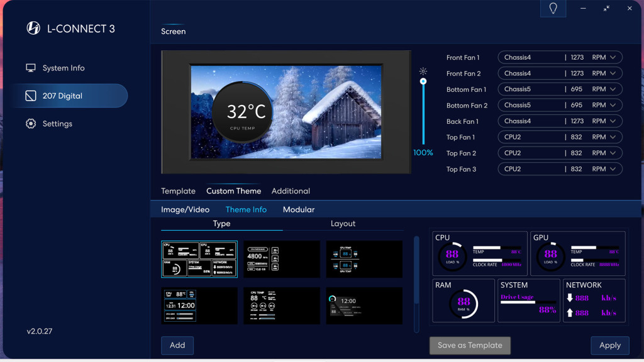Click the lightbulb tips icon
644x362 pixels.
tap(553, 8)
